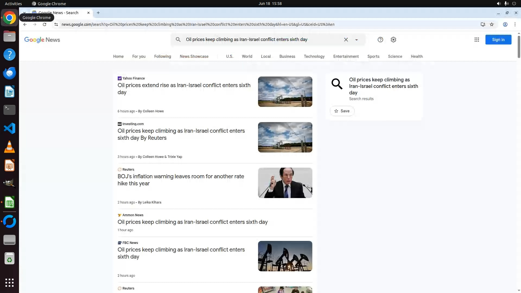The image size is (521, 293).
Task: Click the BOJ governor article thumbnail
Action: pos(285,183)
